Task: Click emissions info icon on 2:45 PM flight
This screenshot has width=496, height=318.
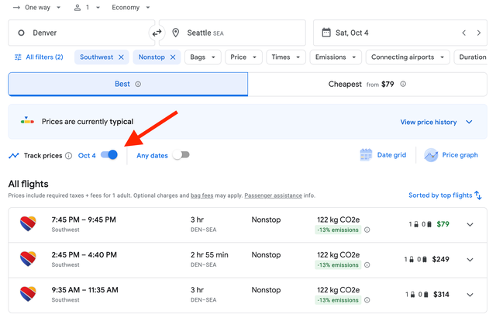Action: click(367, 265)
